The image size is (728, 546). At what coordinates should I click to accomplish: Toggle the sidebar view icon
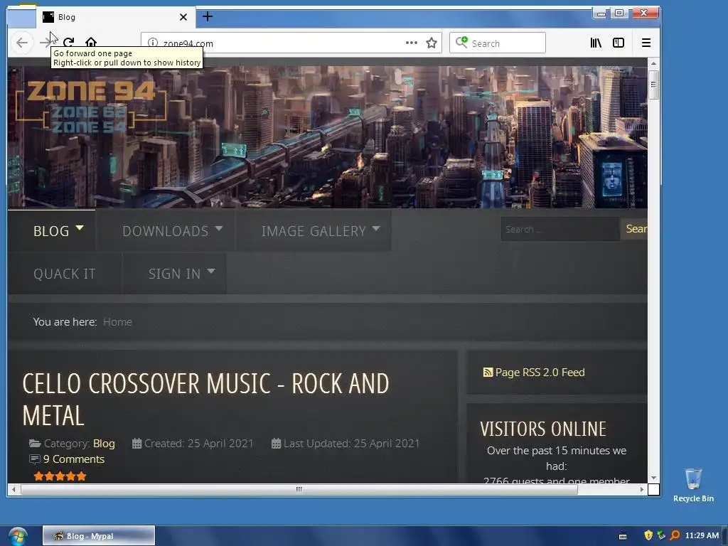coord(619,43)
